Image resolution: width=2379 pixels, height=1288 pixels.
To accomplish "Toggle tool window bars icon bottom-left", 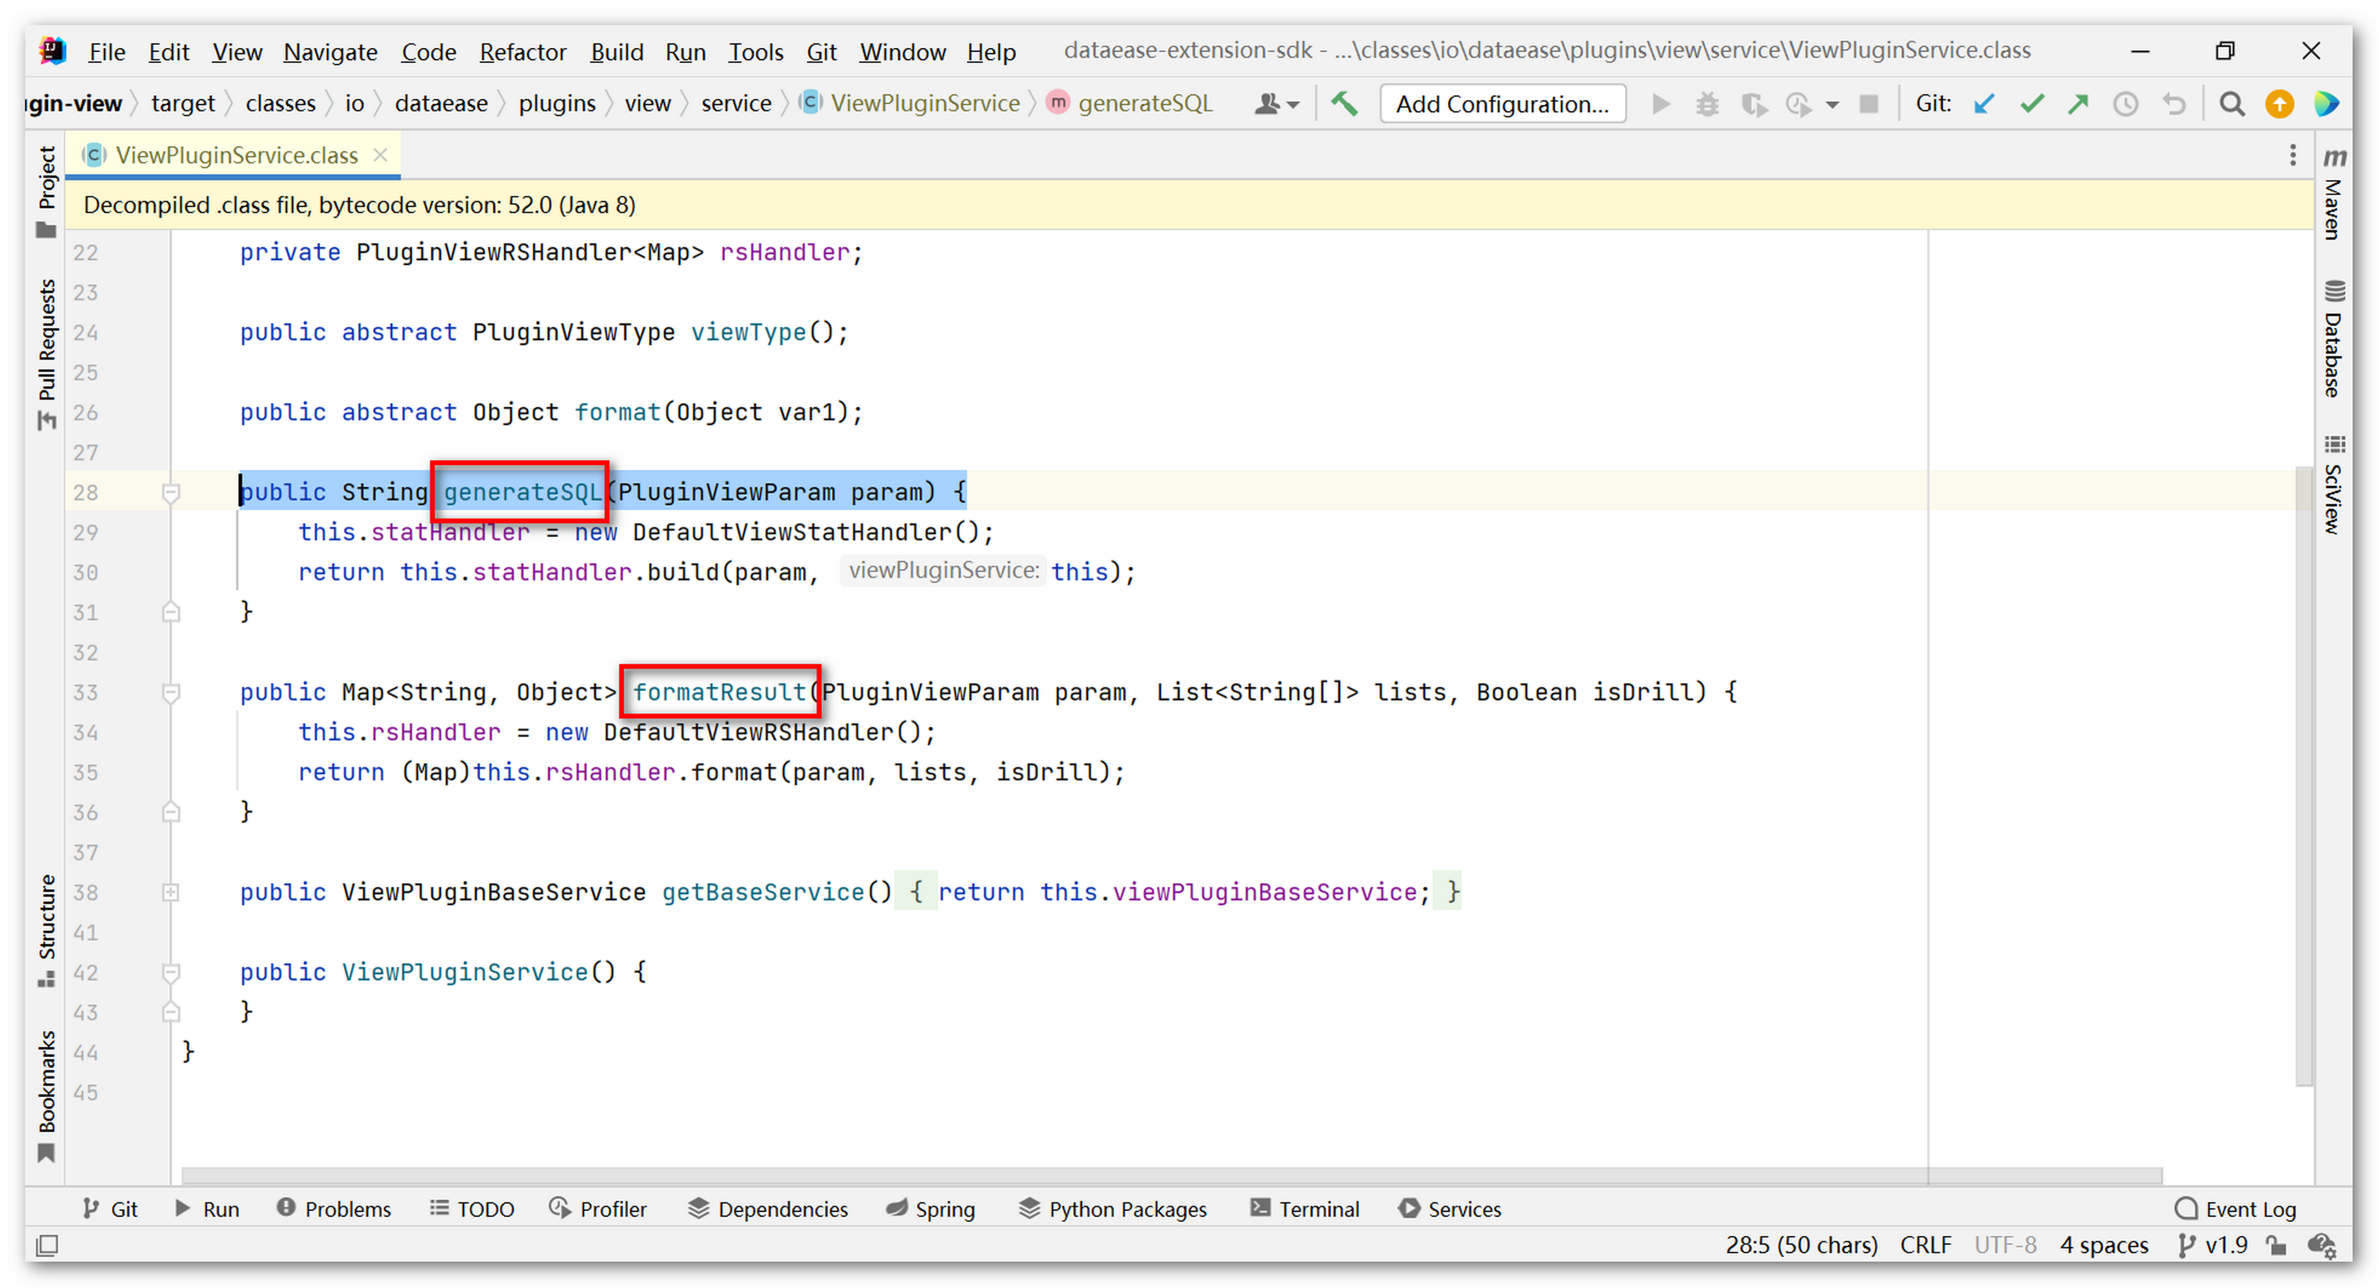I will click(47, 1246).
